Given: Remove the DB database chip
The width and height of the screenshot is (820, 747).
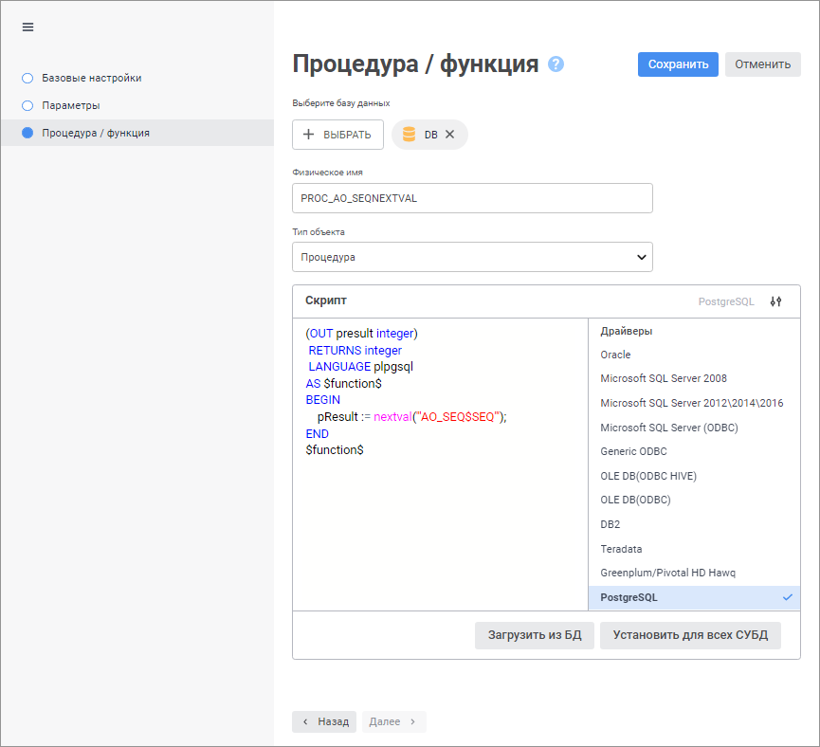Looking at the screenshot, I should (x=450, y=135).
